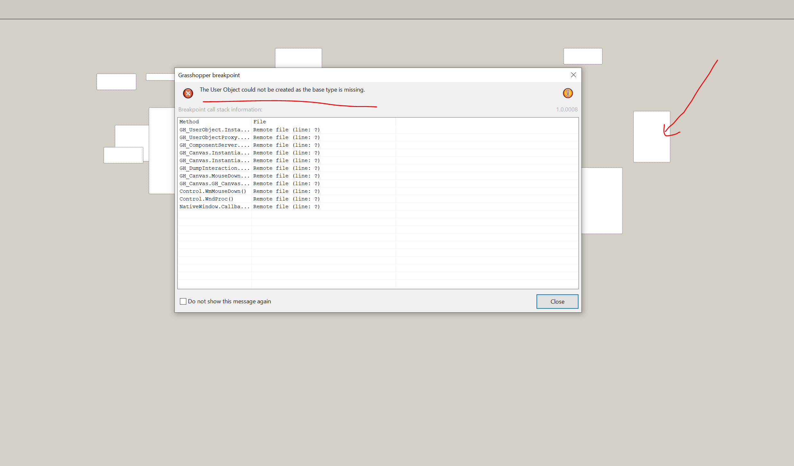Select the Control.WndProc() row
This screenshot has height=466, width=794.
click(378, 199)
